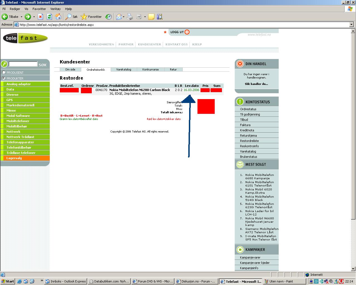Open KONTAKT OSS in the top navigation
356x285 pixels.
coord(177,44)
